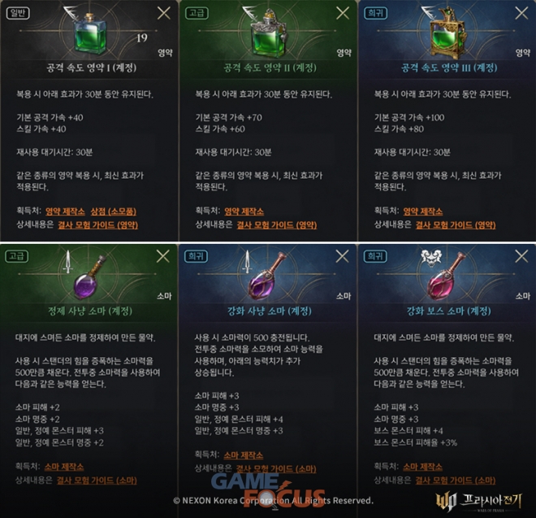Close the 강화 사냥 소마 card
Image resolution: width=536 pixels, height=518 pixels.
(x=342, y=256)
